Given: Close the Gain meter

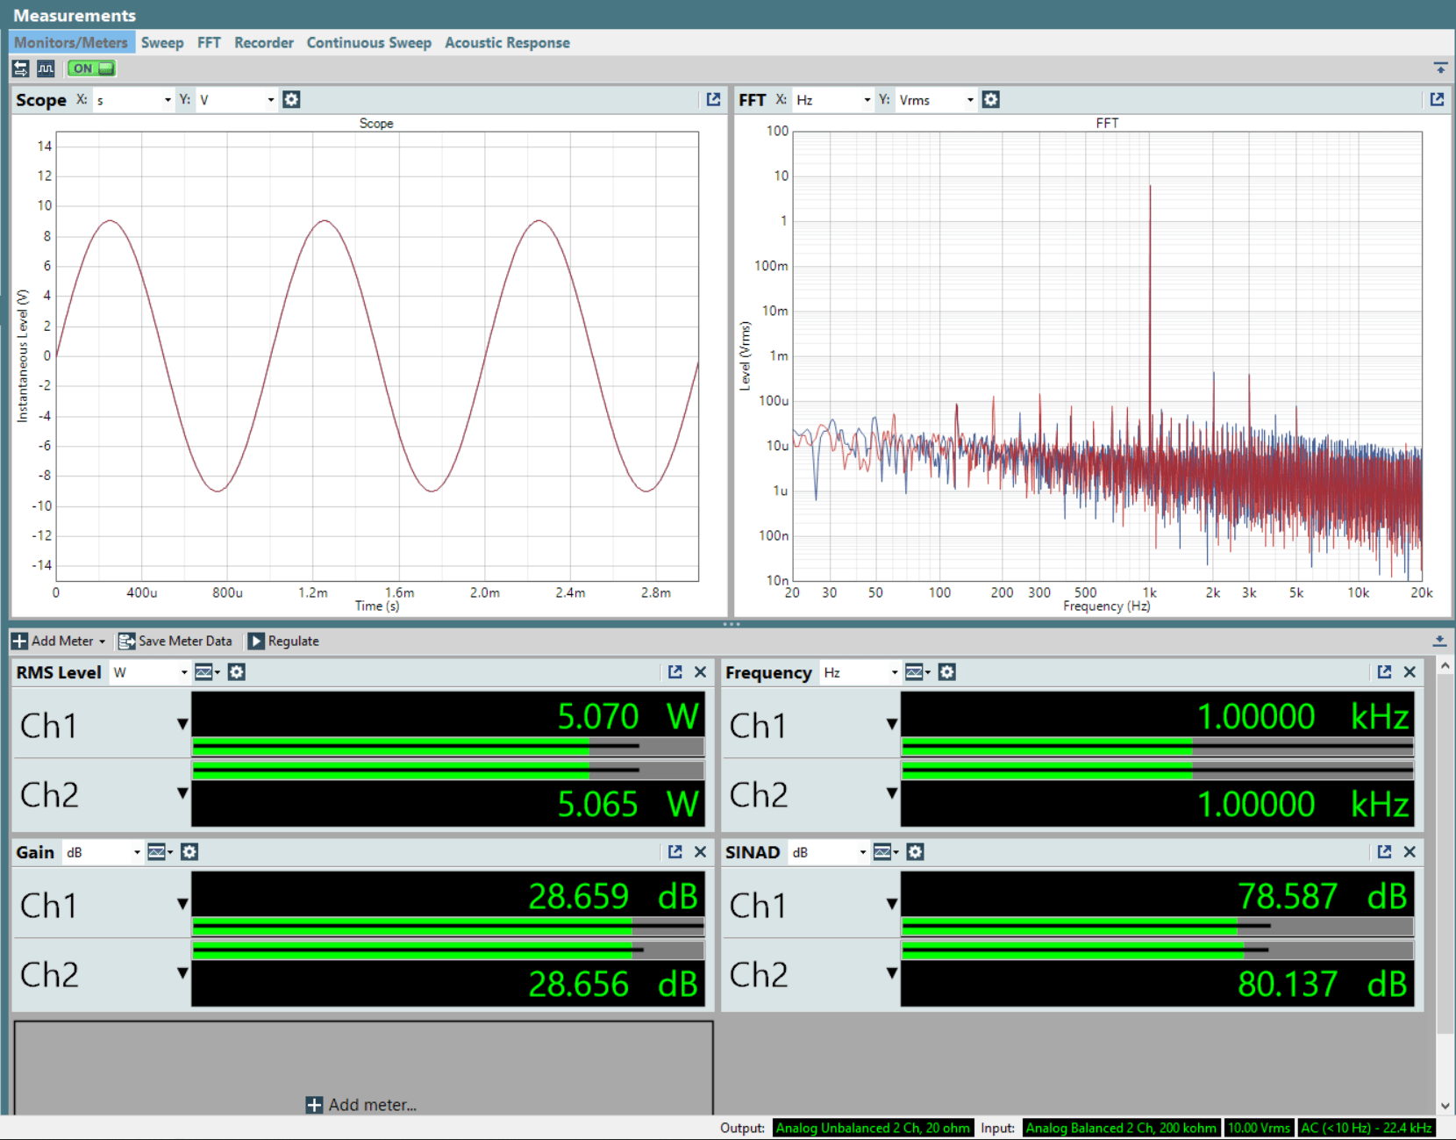Looking at the screenshot, I should pyautogui.click(x=700, y=852).
